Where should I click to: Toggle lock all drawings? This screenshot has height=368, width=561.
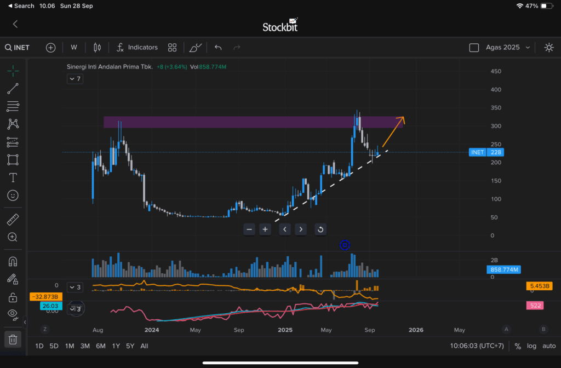pos(13,297)
